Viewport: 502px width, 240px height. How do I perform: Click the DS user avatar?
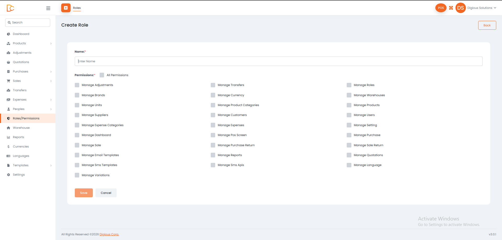(461, 8)
